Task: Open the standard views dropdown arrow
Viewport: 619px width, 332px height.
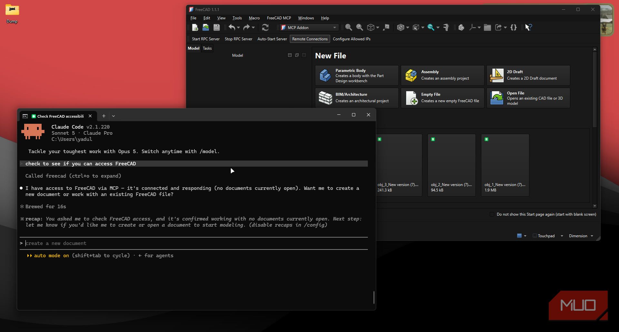Action: 378,27
